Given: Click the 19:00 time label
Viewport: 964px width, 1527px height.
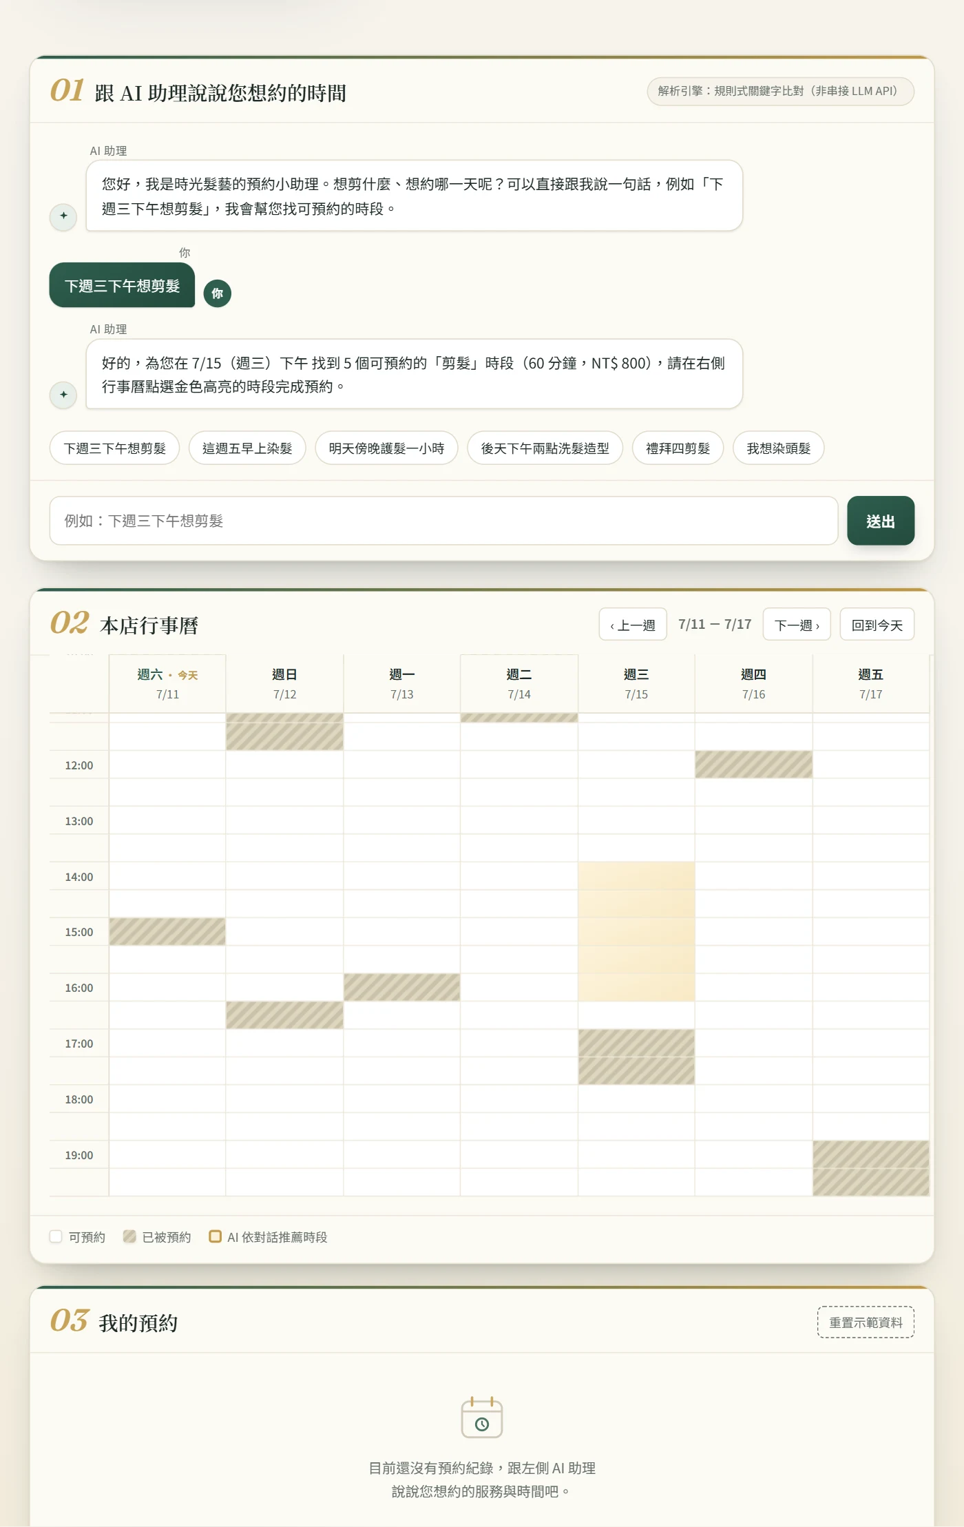Looking at the screenshot, I should click(x=78, y=1155).
